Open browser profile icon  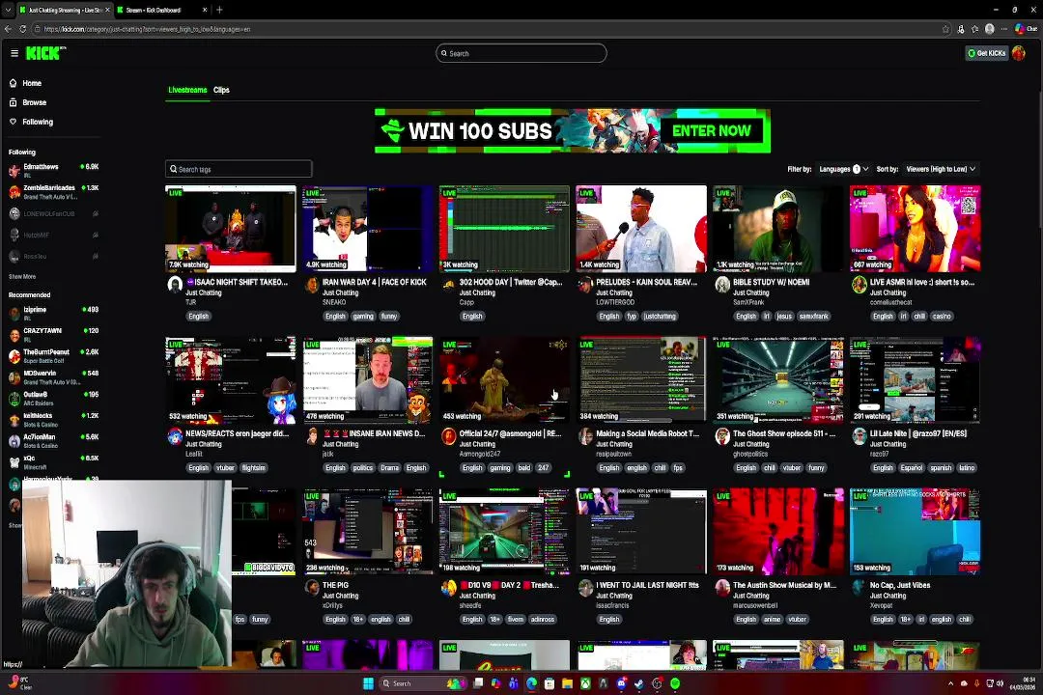pyautogui.click(x=989, y=29)
